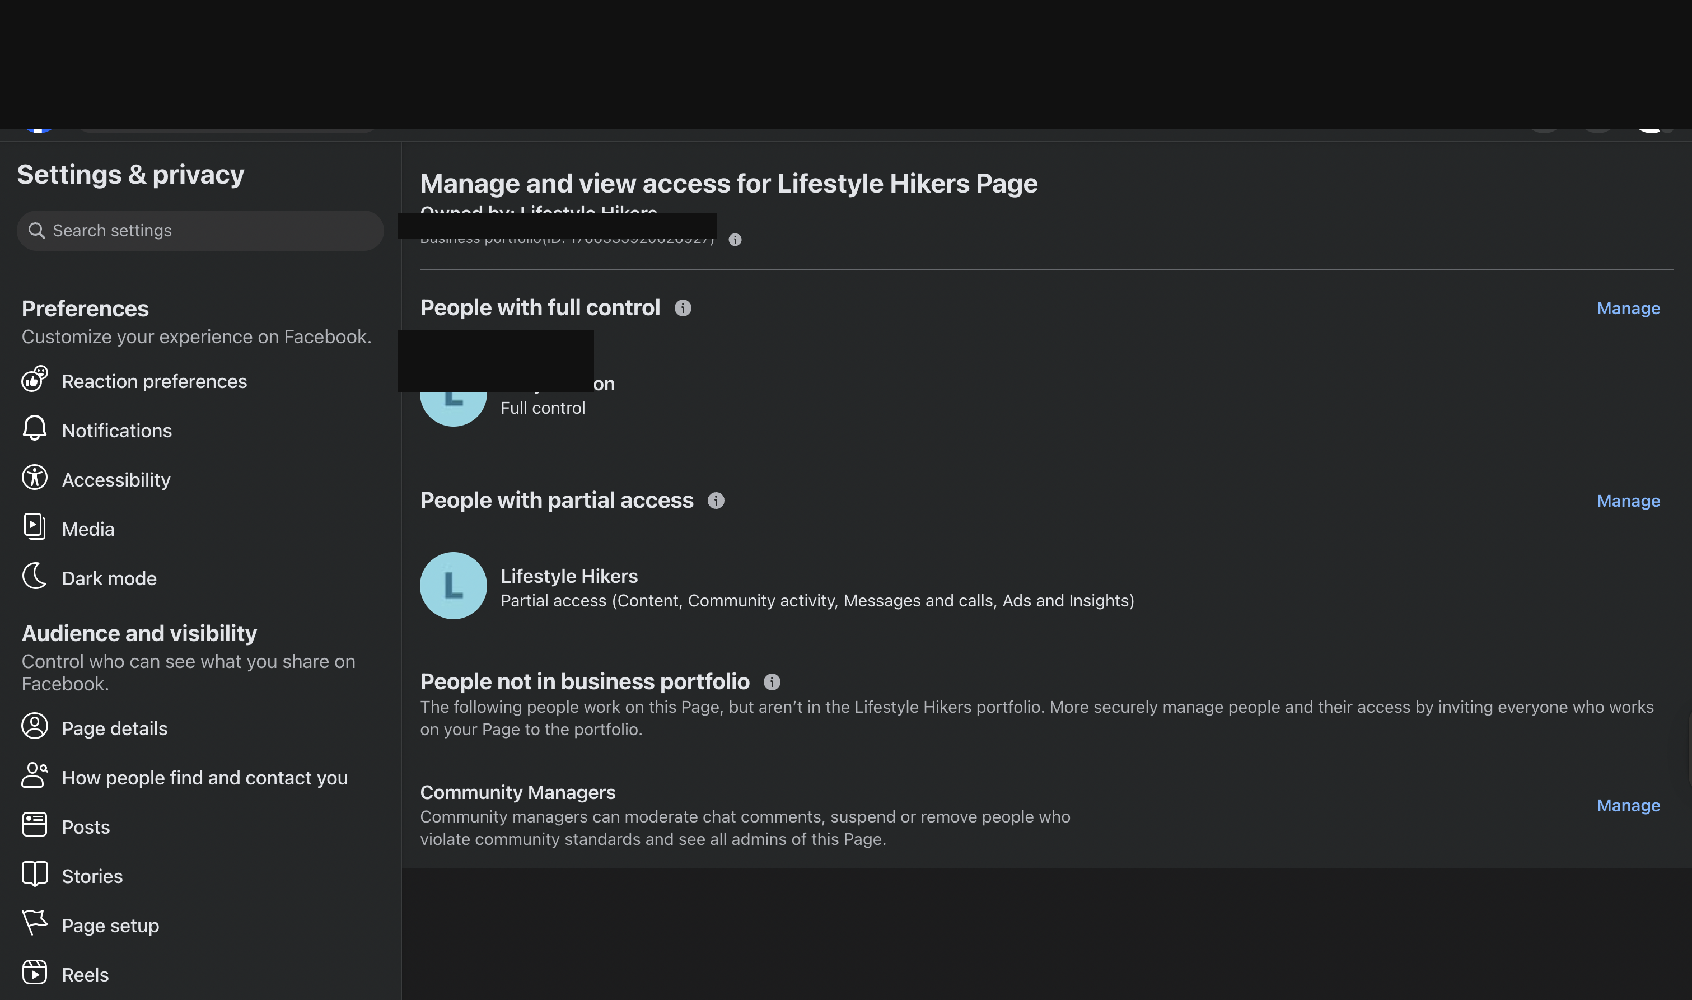Select Posts in the sidebar
Image resolution: width=1692 pixels, height=1000 pixels.
85,826
